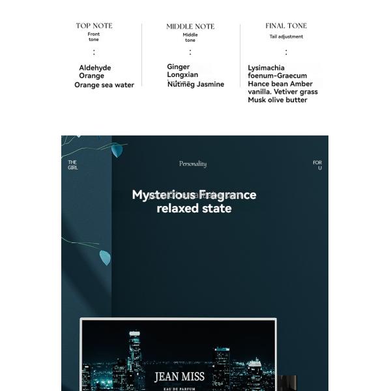Click 'vanilla. Vetiver grass' text
Image resolution: width=391 pixels, height=391 pixels.
(x=283, y=91)
